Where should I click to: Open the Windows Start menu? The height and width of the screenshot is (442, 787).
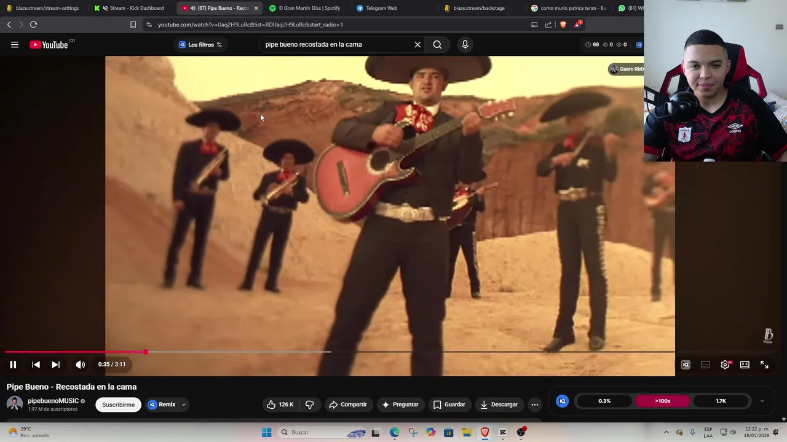coord(266,432)
